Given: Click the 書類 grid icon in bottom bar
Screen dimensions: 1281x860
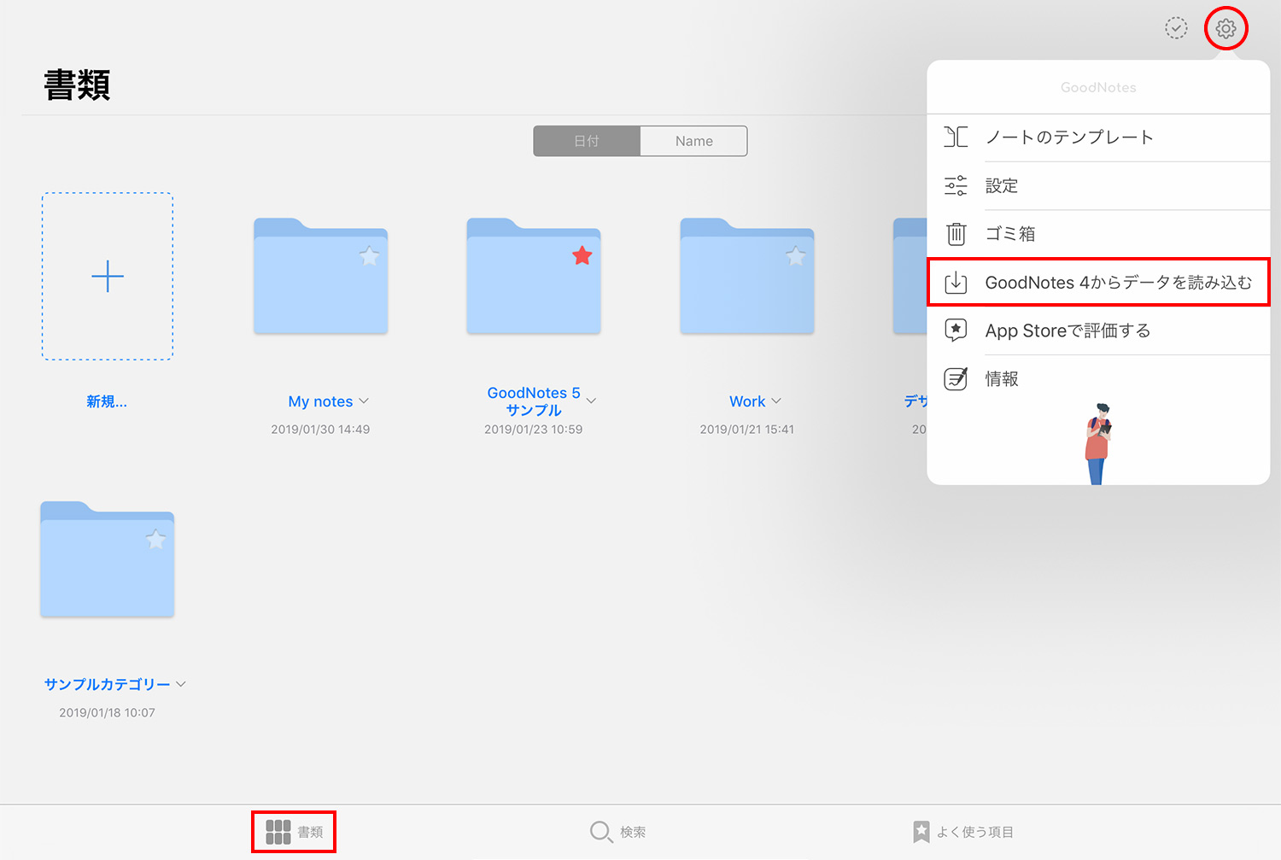Looking at the screenshot, I should (278, 832).
